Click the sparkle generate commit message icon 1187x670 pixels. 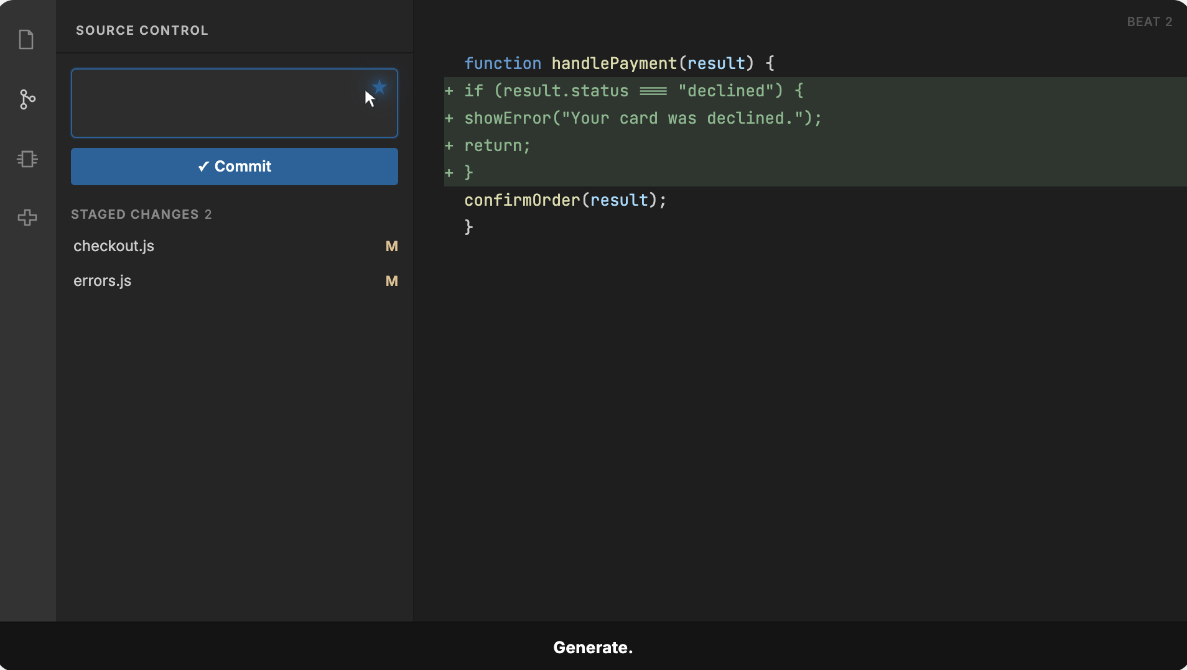pos(379,87)
